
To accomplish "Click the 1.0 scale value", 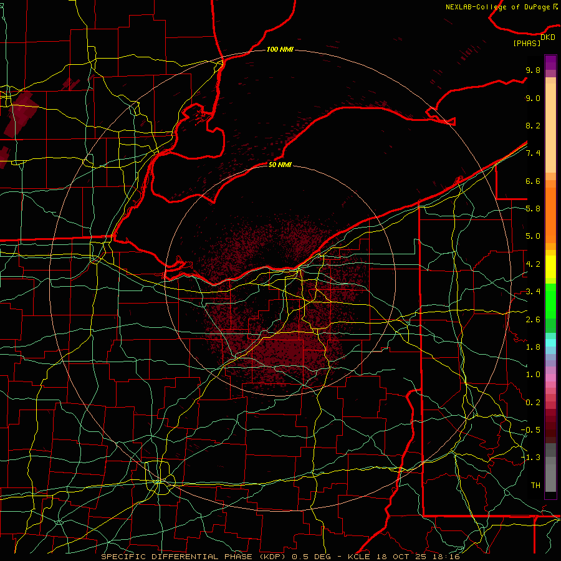I will point(533,375).
